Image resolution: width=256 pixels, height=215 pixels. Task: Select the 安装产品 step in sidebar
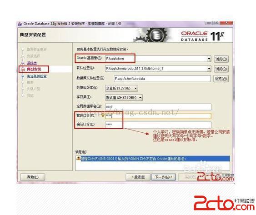pyautogui.click(x=33, y=89)
